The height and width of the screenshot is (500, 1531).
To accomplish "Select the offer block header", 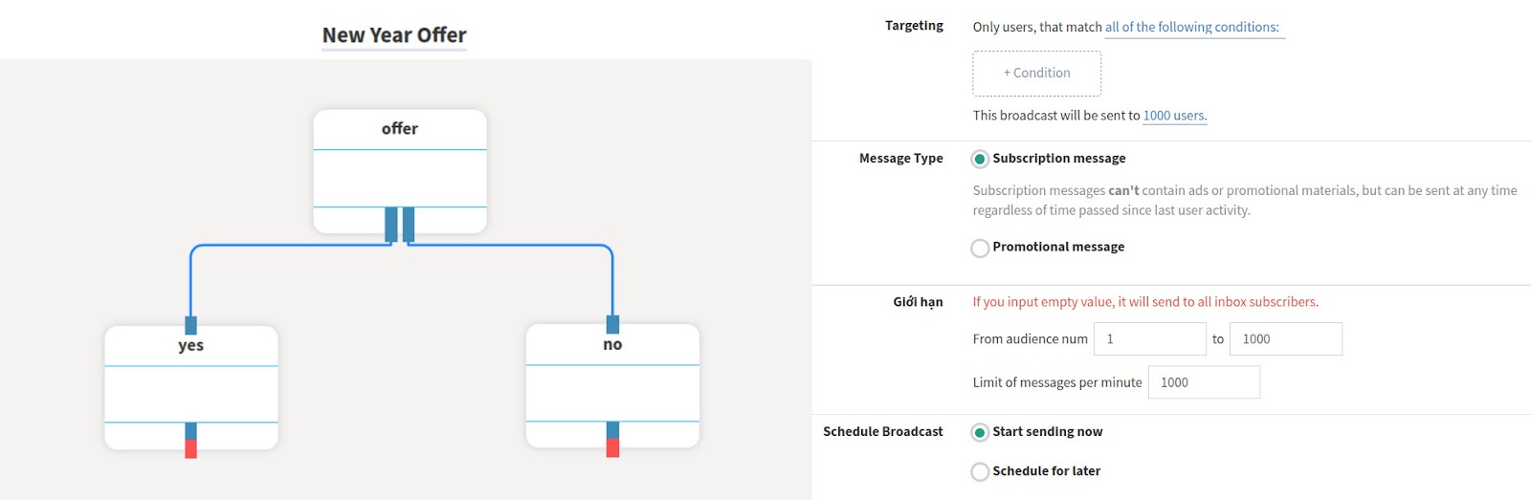I will point(400,129).
